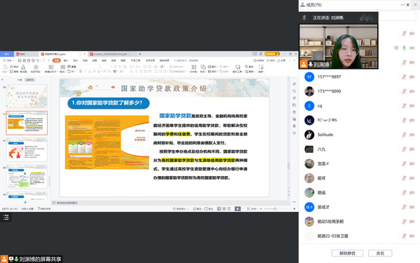The image size is (420, 263).
Task: Toggle camera for participant cq
Action: tap(412, 106)
